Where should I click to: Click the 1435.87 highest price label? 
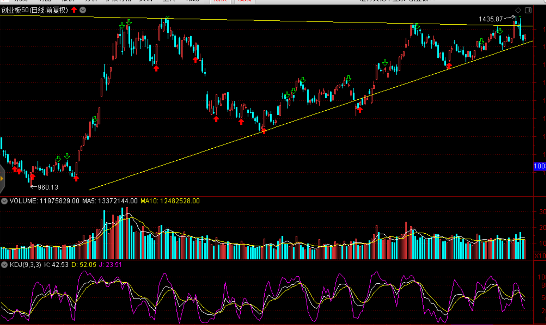pos(491,19)
